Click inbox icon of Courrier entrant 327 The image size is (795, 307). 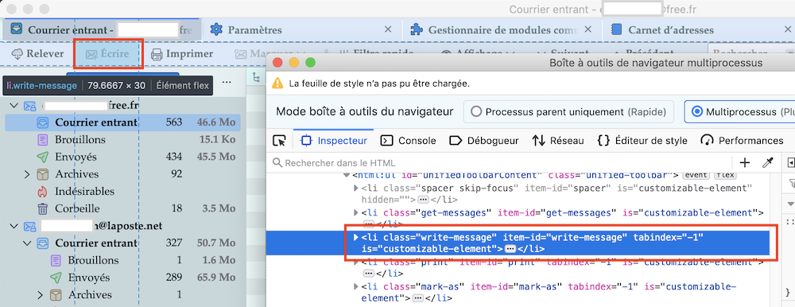(x=43, y=243)
